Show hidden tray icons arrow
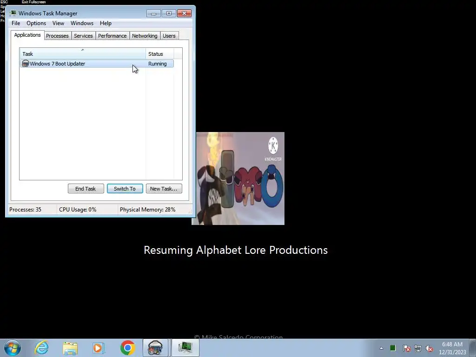476x357 pixels. (381, 348)
